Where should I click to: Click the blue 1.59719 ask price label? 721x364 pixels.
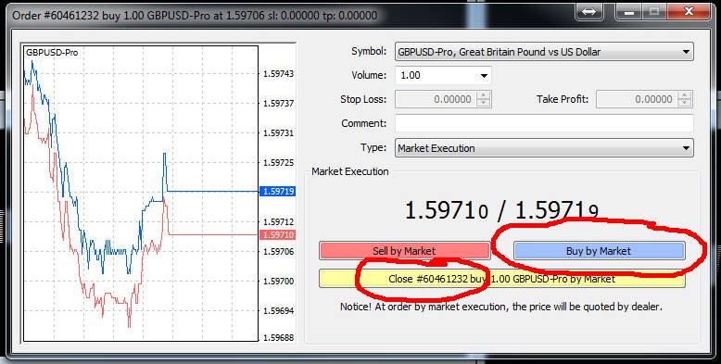tap(277, 191)
